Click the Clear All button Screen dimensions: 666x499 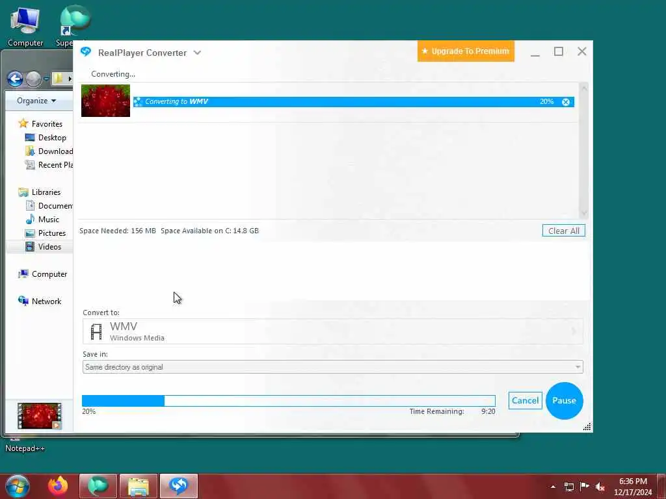pyautogui.click(x=564, y=231)
